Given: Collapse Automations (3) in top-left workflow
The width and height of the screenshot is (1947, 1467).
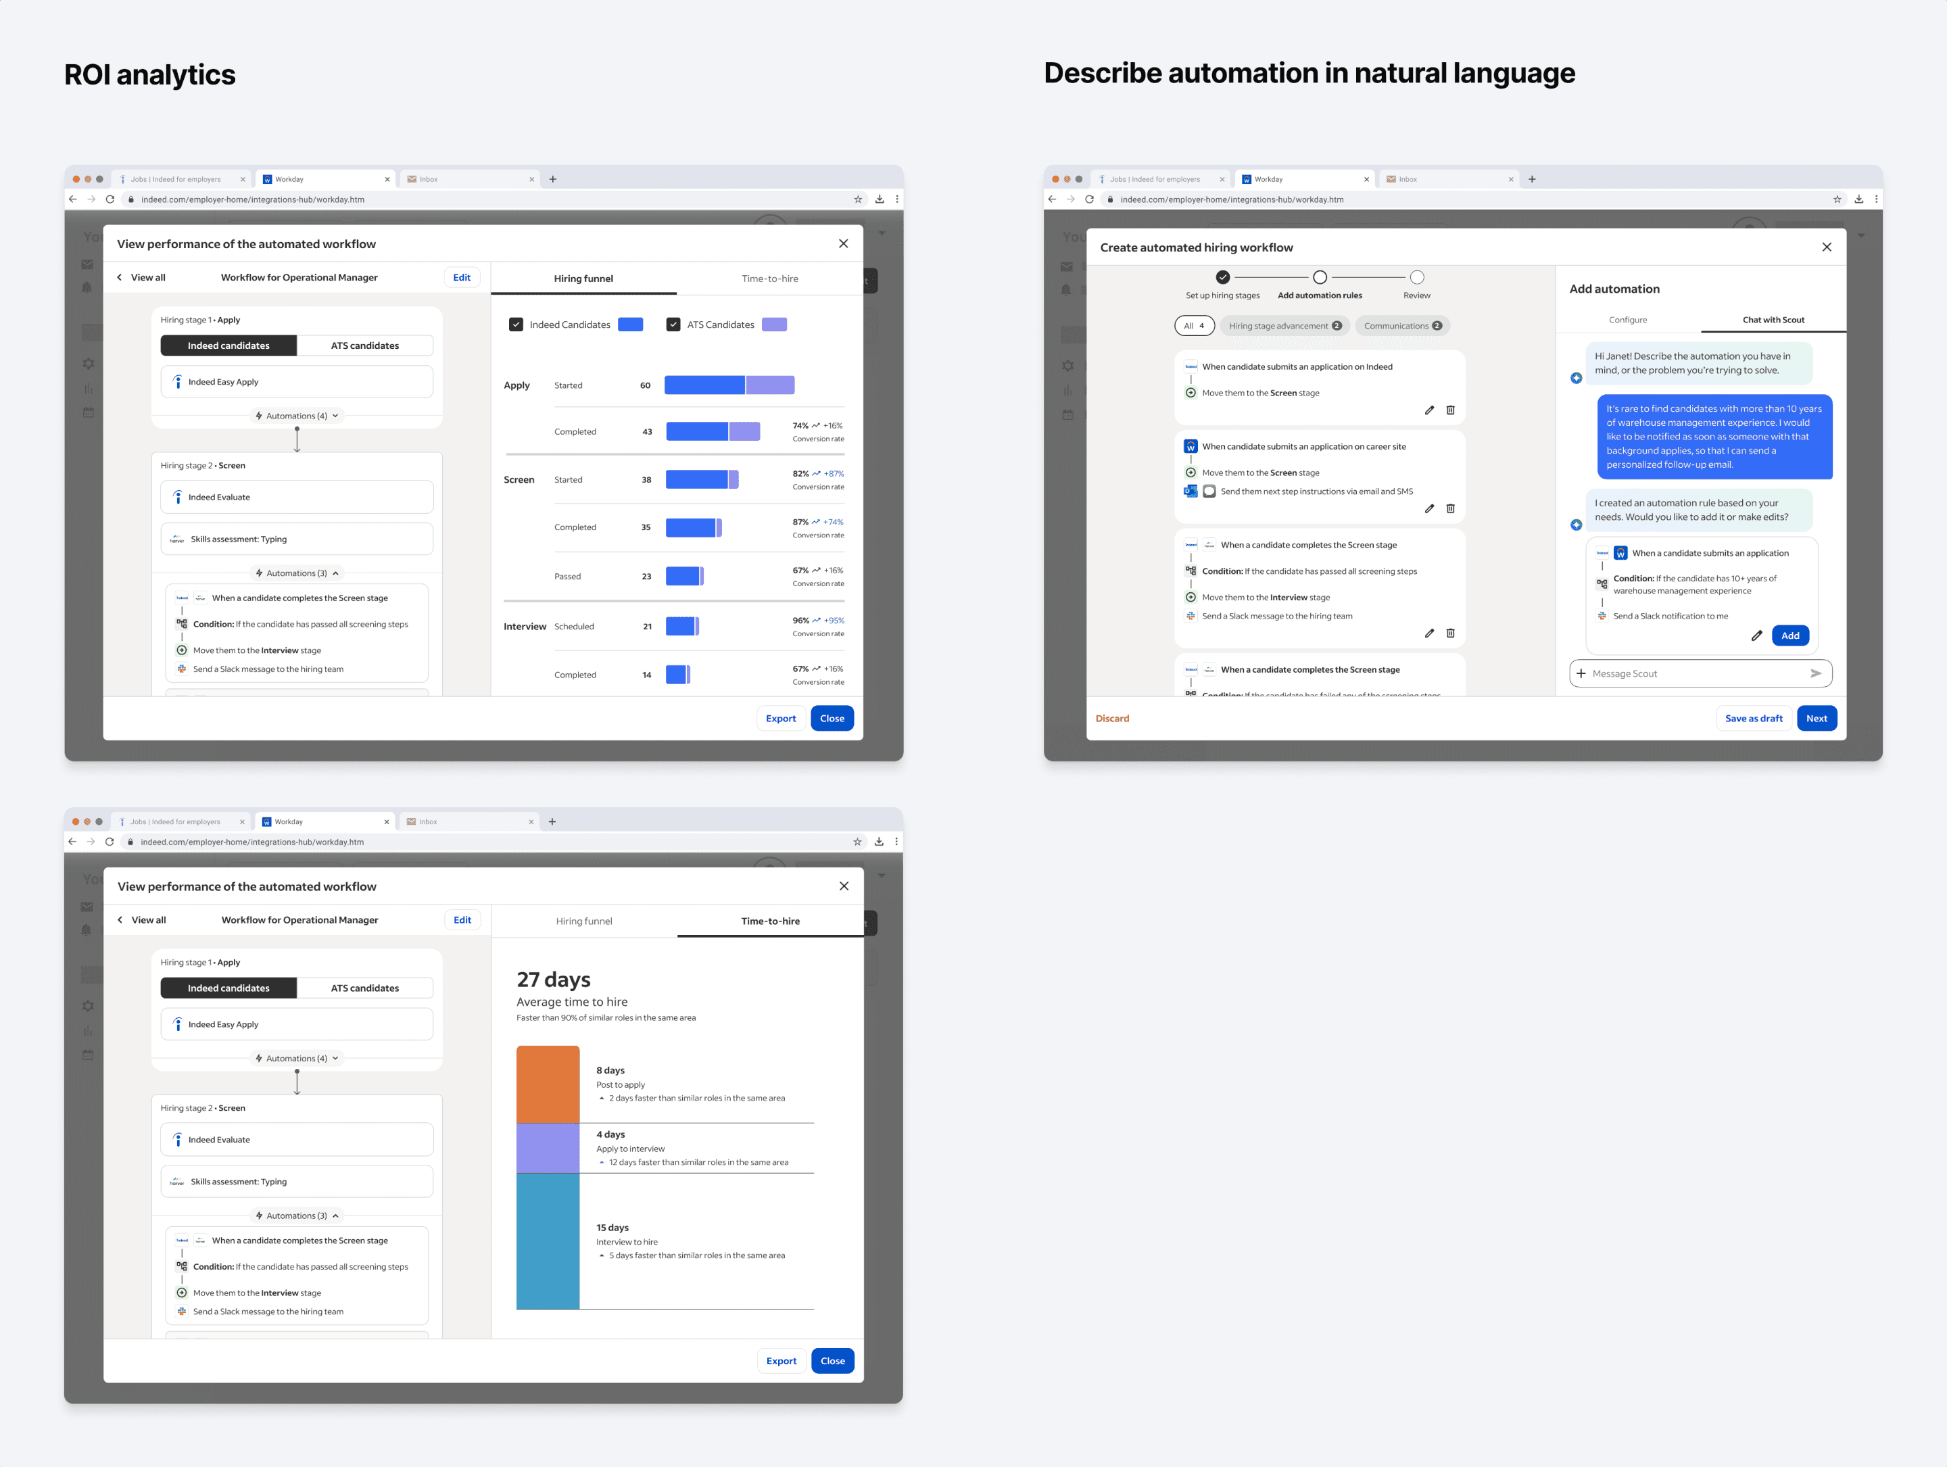Looking at the screenshot, I should (x=297, y=573).
